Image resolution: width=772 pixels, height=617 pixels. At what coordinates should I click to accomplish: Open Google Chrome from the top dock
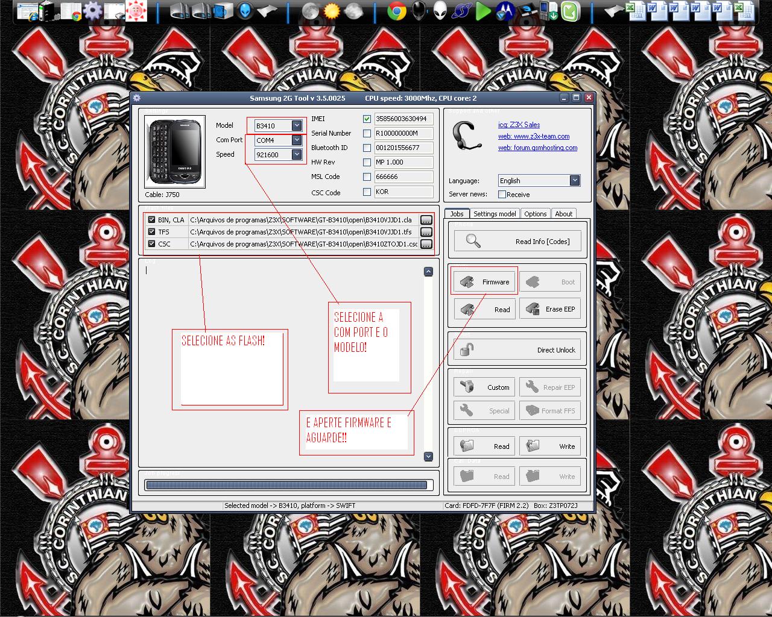[396, 11]
